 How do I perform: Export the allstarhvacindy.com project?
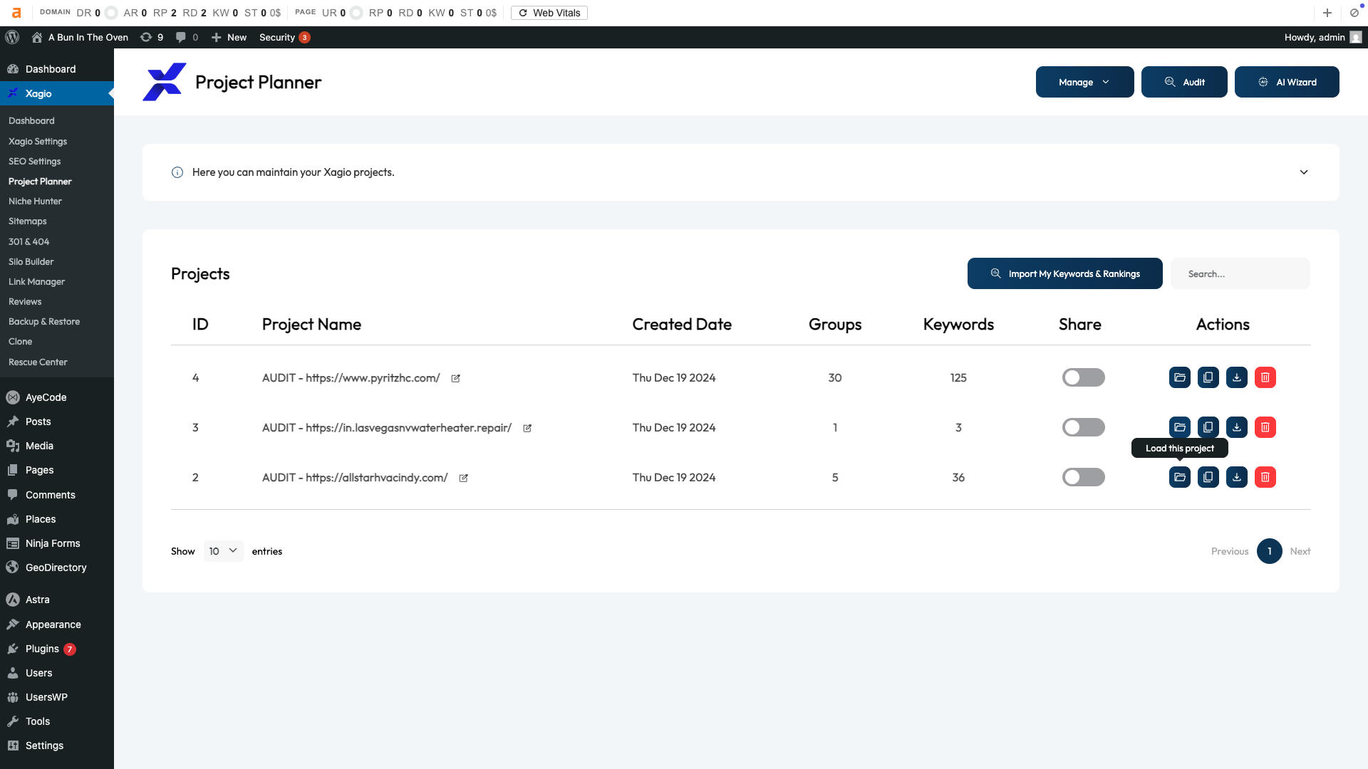(x=1237, y=477)
